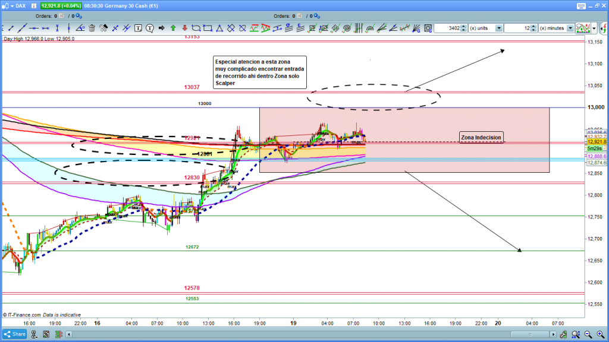Open the (x) minutes timeframe dropdown

tap(570, 28)
